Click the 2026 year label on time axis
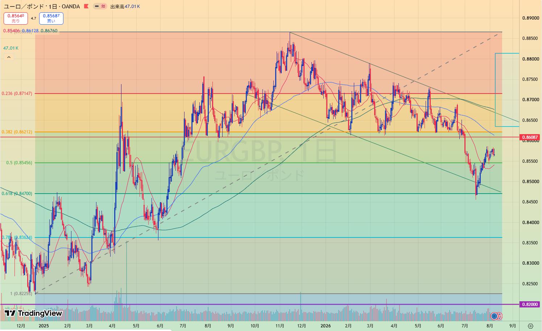Screen dimensions: 542x331 [326, 326]
